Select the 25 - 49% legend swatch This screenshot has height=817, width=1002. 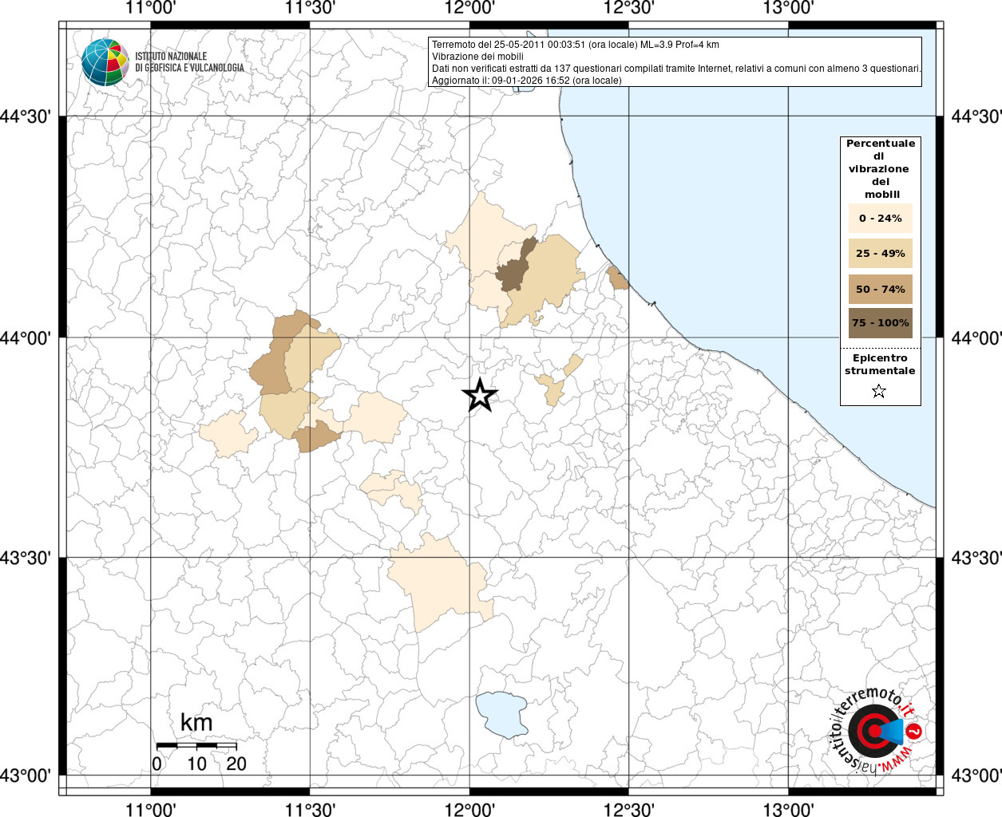(x=880, y=254)
